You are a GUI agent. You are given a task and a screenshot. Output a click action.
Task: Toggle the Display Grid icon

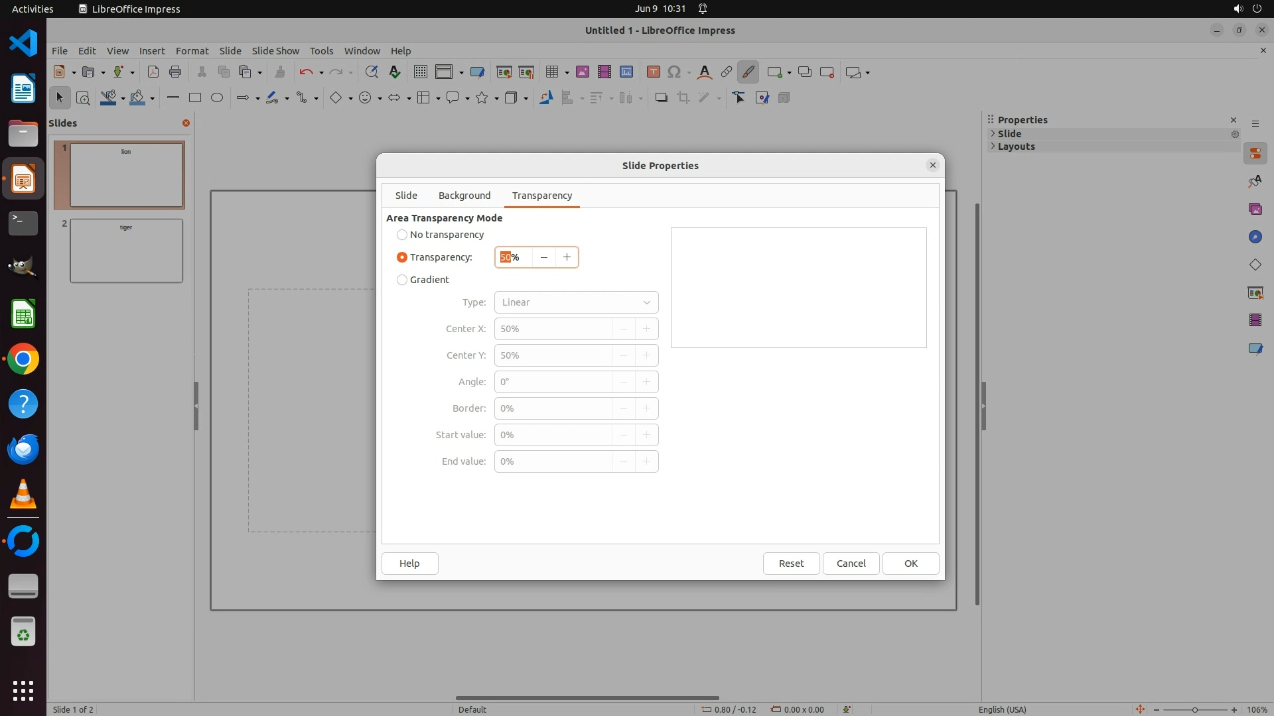coord(420,72)
